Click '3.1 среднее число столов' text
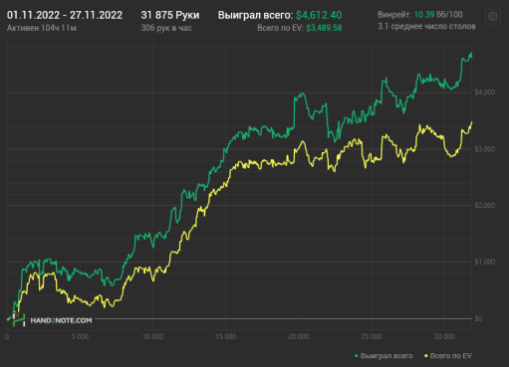Screen dimensions: 509x367 pos(426,26)
